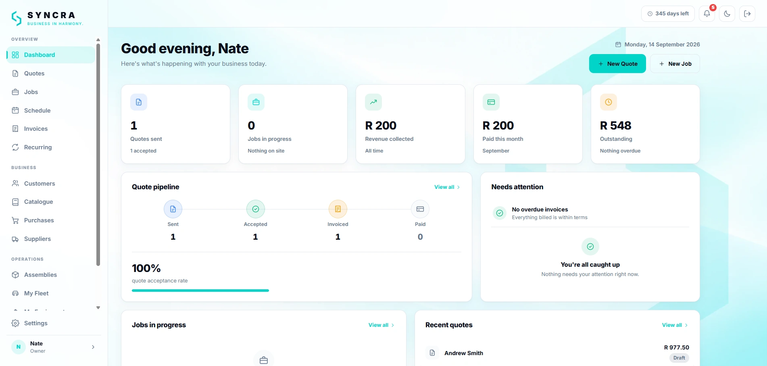
Task: Click the No overdue invoices check icon
Action: (500, 213)
